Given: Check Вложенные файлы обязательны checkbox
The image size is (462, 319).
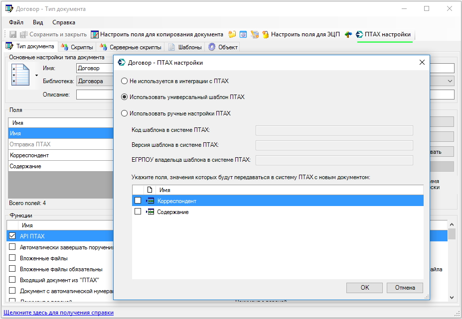Looking at the screenshot, I should click(12, 269).
